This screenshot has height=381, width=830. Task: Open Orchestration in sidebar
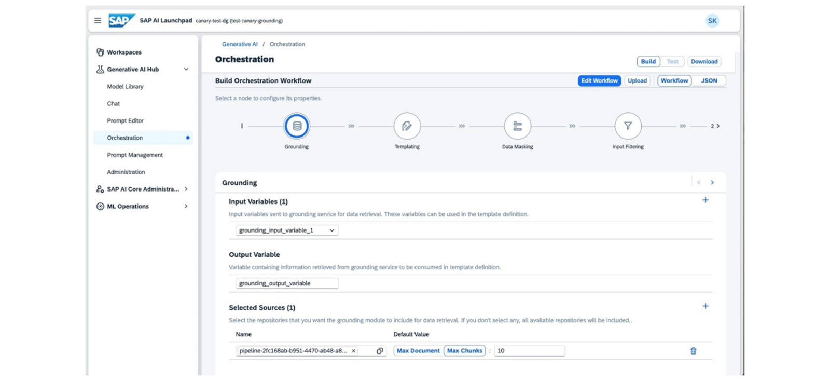143,138
